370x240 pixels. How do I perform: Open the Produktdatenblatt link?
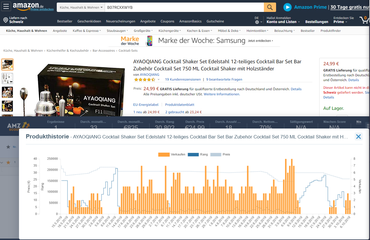pyautogui.click(x=180, y=105)
